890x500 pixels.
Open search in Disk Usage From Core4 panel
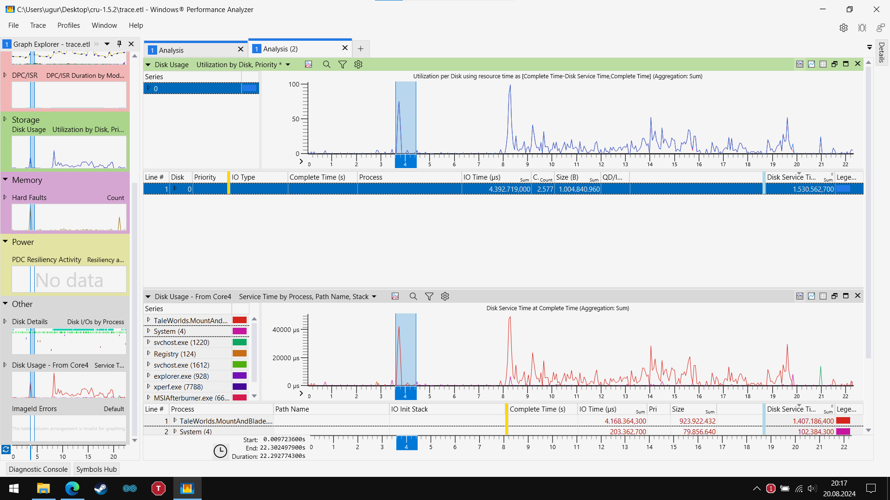(413, 296)
